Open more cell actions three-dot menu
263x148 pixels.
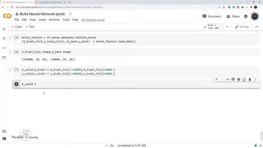click(255, 79)
